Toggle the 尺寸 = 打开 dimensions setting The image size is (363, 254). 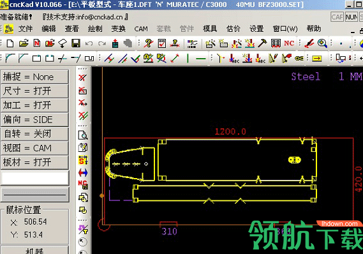[x=34, y=91]
